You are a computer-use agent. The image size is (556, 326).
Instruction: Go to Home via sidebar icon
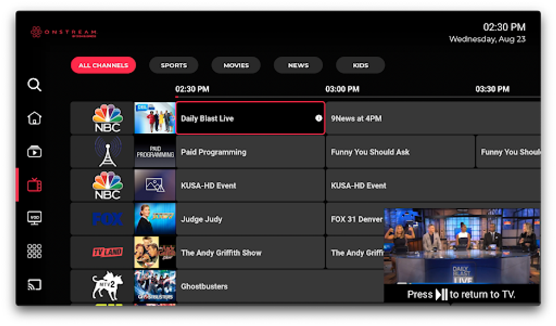point(35,118)
